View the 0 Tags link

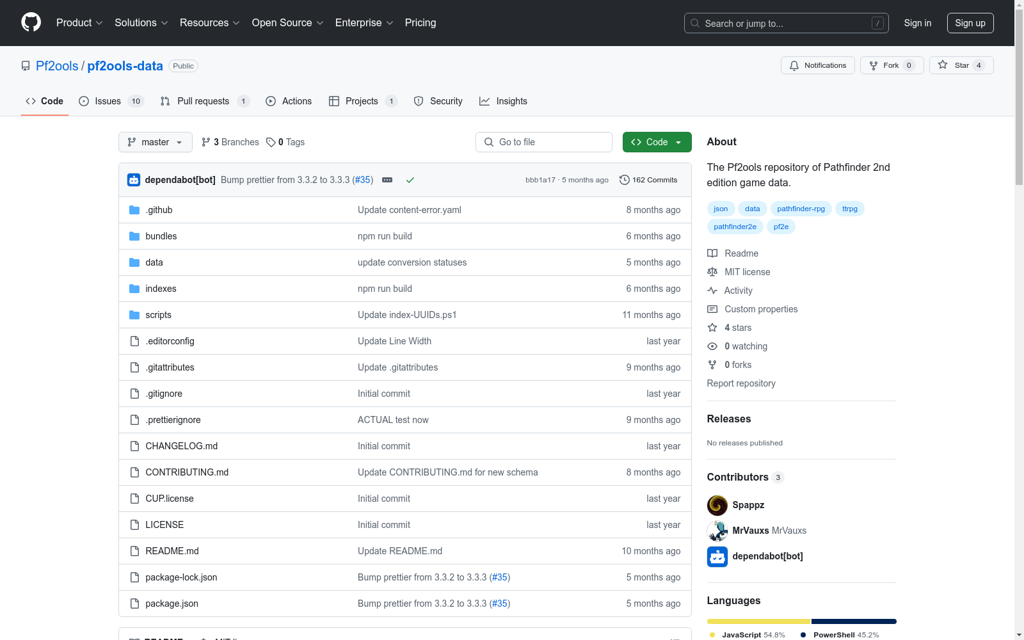[x=286, y=142]
